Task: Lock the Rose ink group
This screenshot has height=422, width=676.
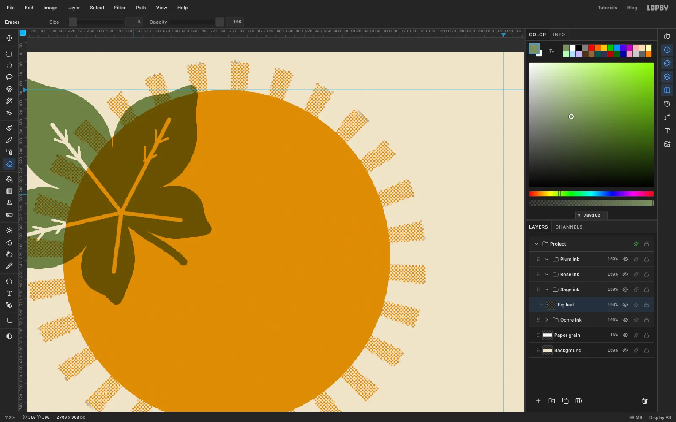Action: 646,274
